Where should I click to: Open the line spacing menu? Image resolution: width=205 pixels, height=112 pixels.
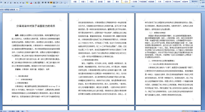click(58, 3)
